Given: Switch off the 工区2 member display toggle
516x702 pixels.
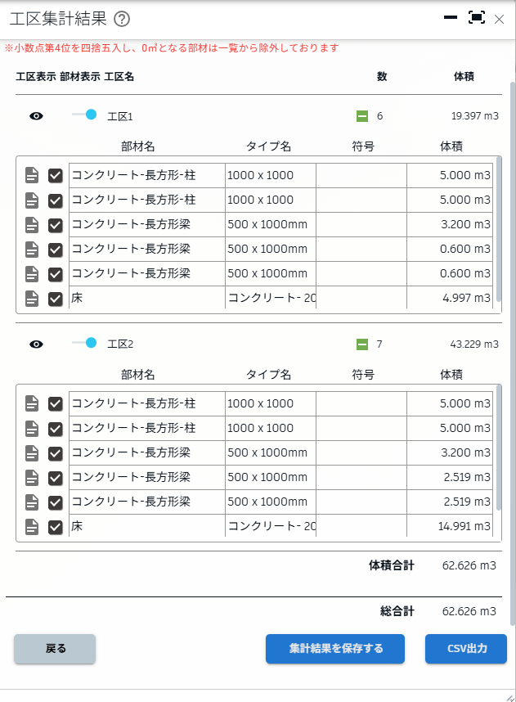Looking at the screenshot, I should click(84, 343).
